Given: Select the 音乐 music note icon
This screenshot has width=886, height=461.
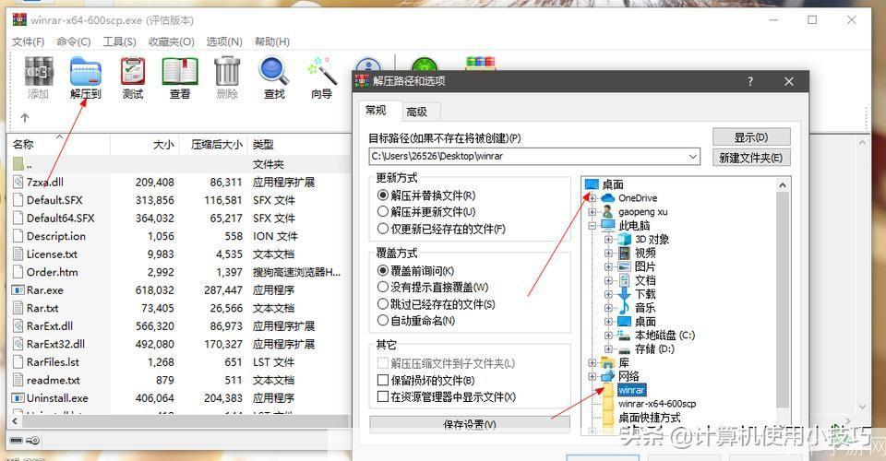Looking at the screenshot, I should point(625,308).
